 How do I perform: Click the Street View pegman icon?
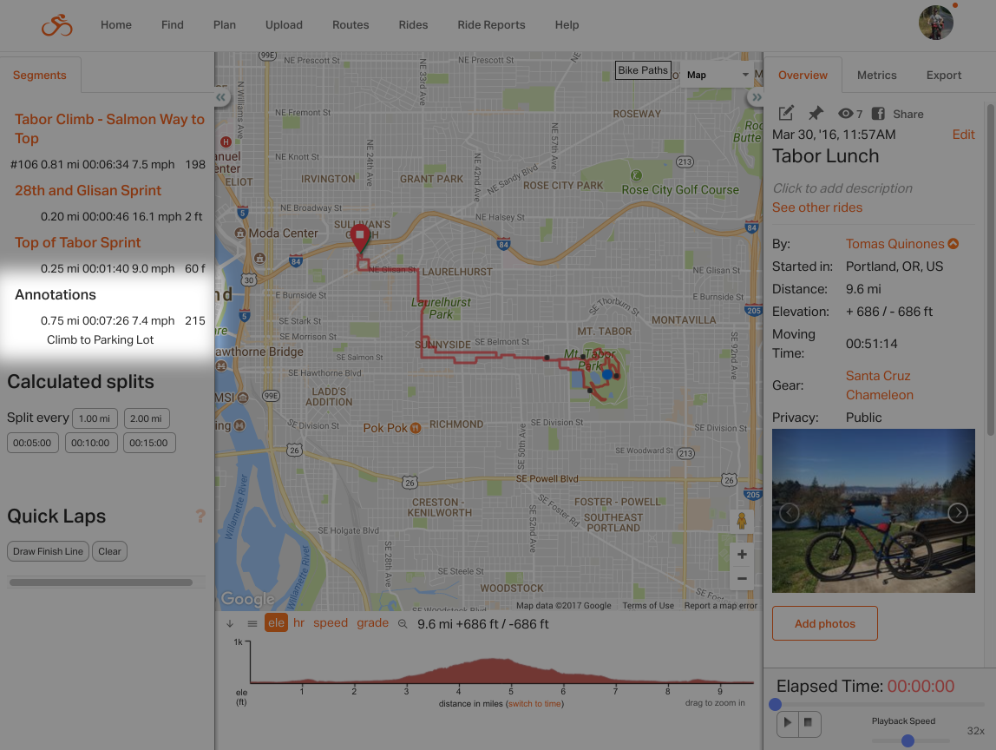pyautogui.click(x=741, y=521)
